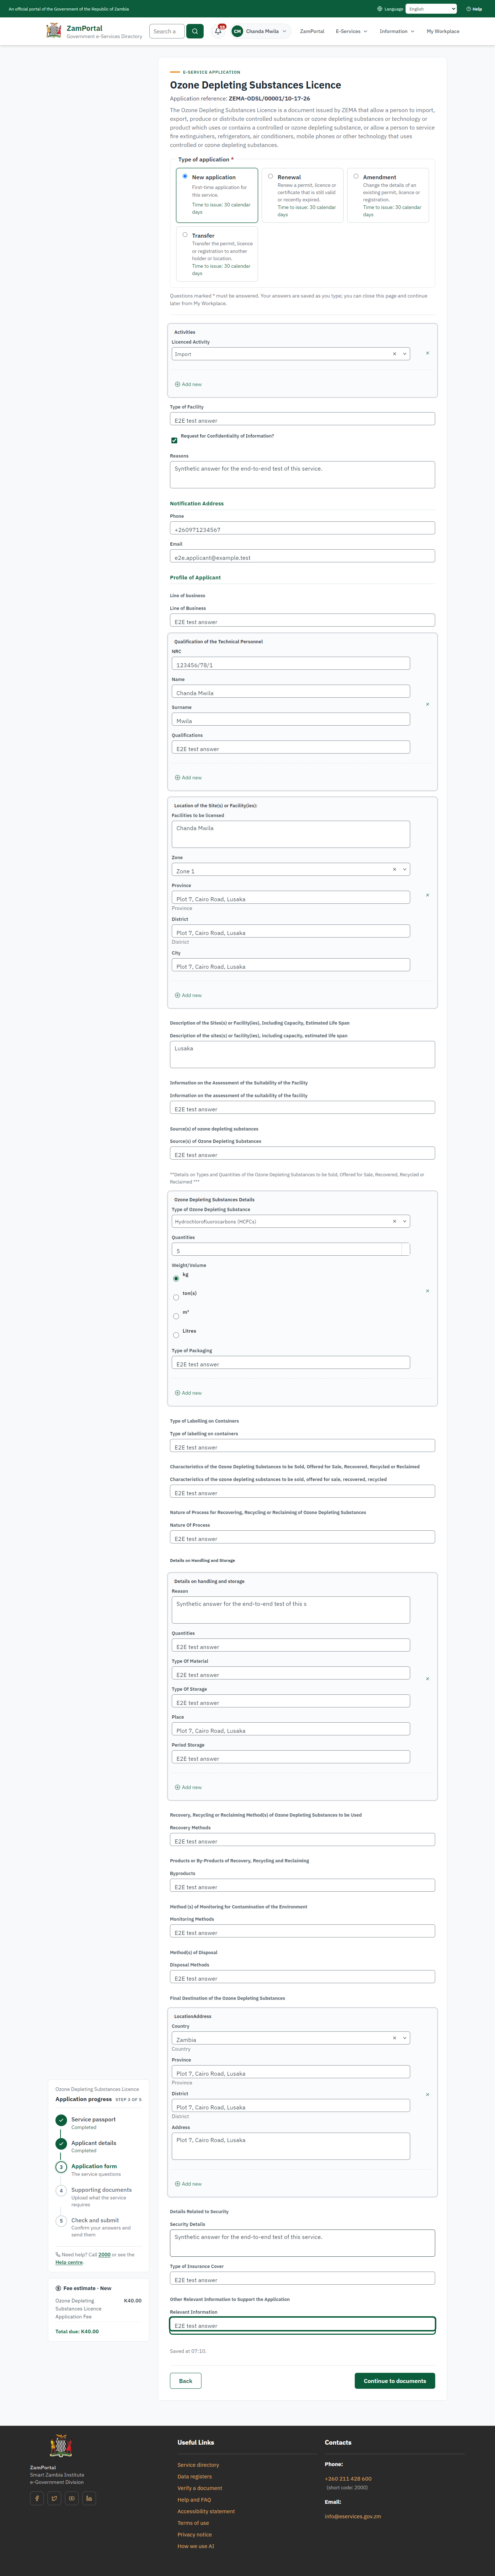Select Amendment application type

pos(356,176)
